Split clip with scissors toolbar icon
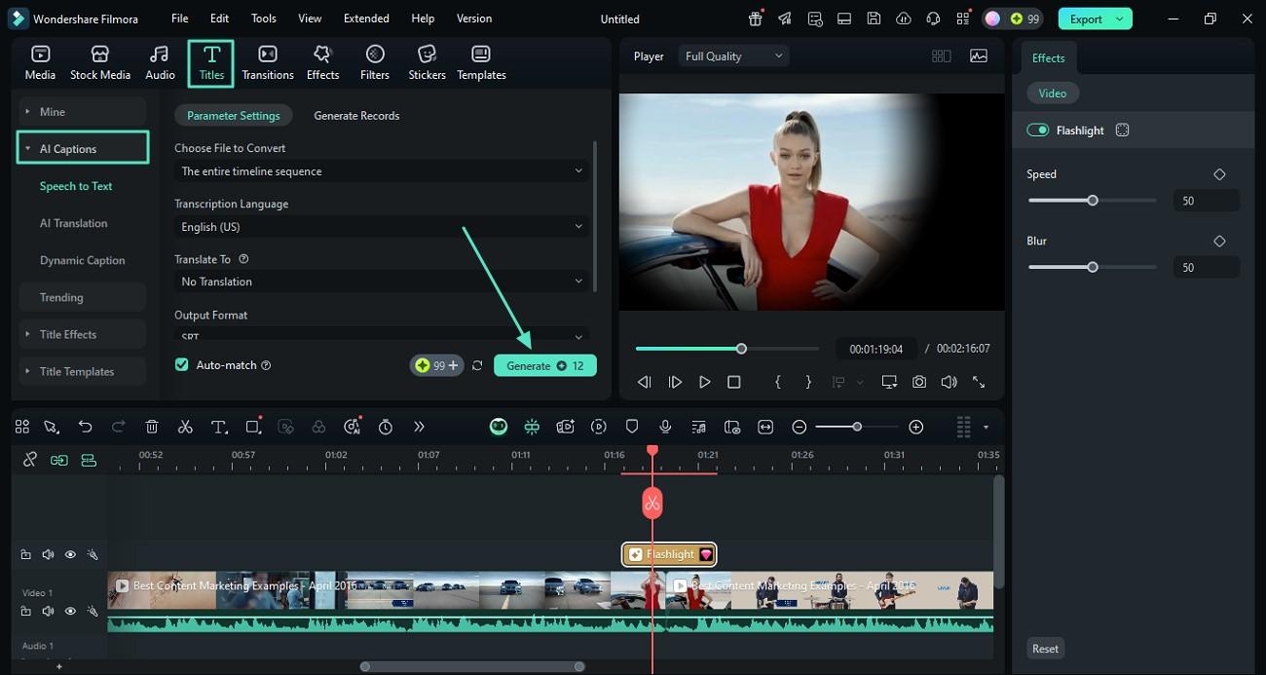Image resolution: width=1266 pixels, height=675 pixels. (x=185, y=427)
